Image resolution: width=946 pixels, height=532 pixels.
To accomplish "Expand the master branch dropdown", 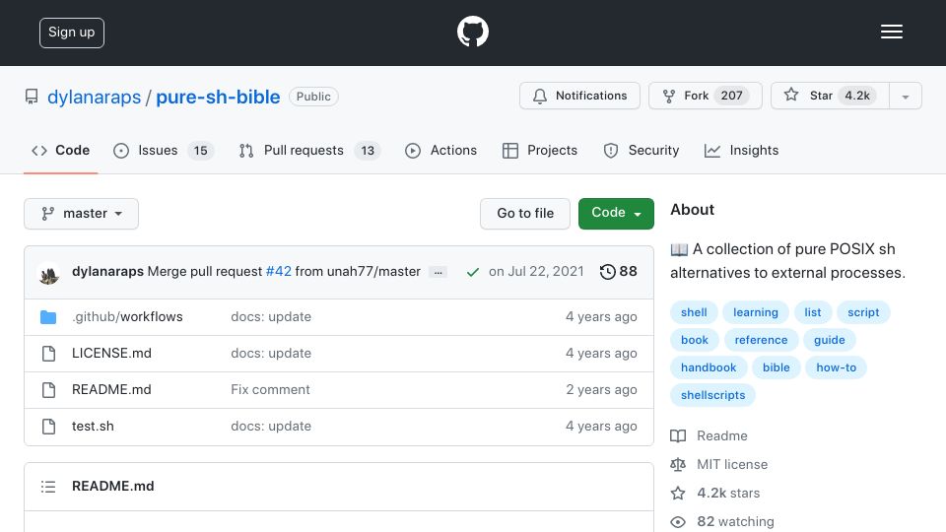I will (x=82, y=214).
